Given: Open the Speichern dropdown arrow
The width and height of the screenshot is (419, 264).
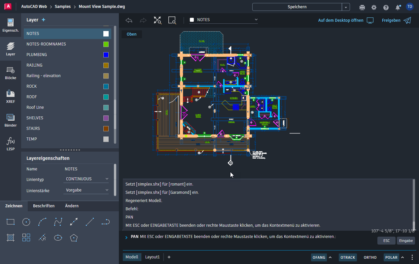Looking at the screenshot, I should click(346, 7).
